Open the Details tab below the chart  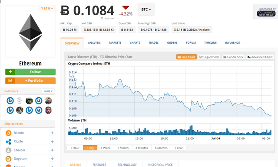coord(76,164)
